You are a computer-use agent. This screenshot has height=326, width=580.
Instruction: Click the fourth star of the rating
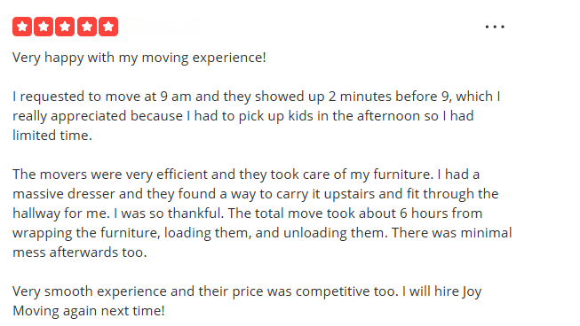coord(87,27)
